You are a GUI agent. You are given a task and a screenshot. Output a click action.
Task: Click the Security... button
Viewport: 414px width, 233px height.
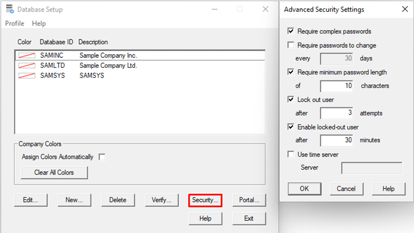(x=205, y=200)
